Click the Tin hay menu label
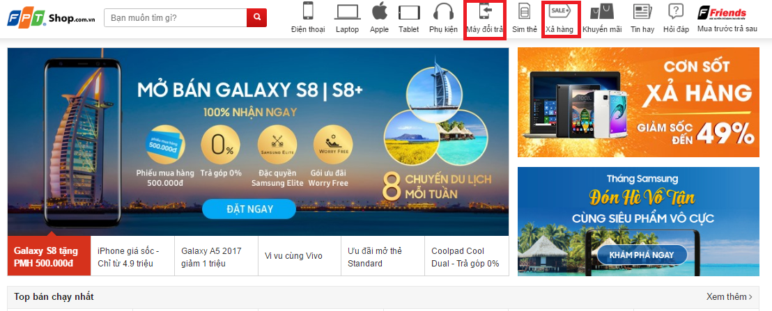The width and height of the screenshot is (772, 311). click(x=642, y=29)
